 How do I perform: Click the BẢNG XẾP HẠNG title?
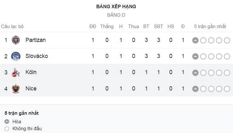(116, 7)
